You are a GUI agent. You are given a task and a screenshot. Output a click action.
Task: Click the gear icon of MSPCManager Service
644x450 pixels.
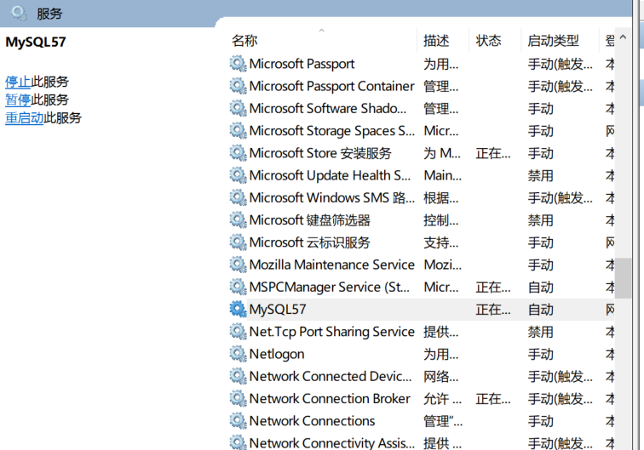click(x=238, y=287)
